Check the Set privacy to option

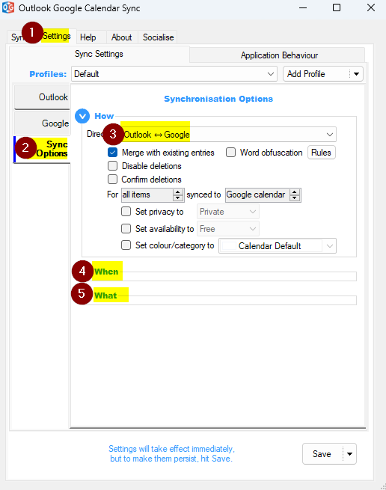pyautogui.click(x=126, y=212)
